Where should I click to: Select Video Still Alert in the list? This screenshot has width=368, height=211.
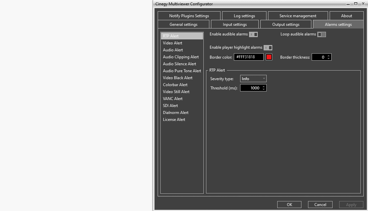coord(182,92)
